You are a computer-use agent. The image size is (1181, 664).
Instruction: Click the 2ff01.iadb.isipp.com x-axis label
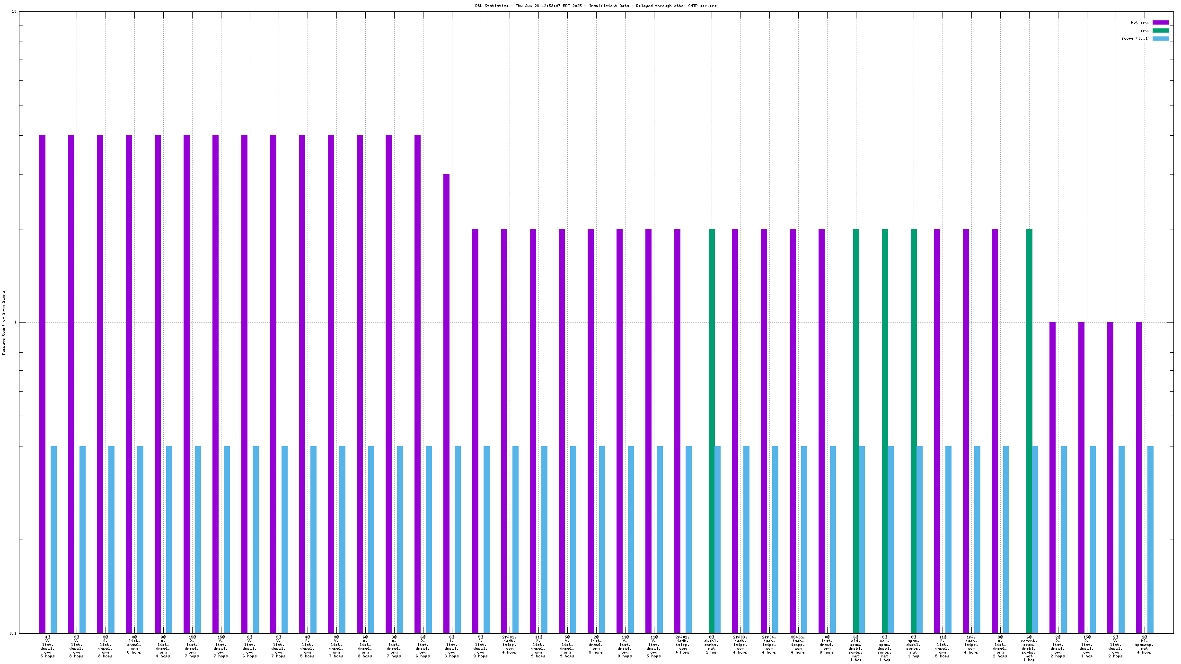coord(510,645)
